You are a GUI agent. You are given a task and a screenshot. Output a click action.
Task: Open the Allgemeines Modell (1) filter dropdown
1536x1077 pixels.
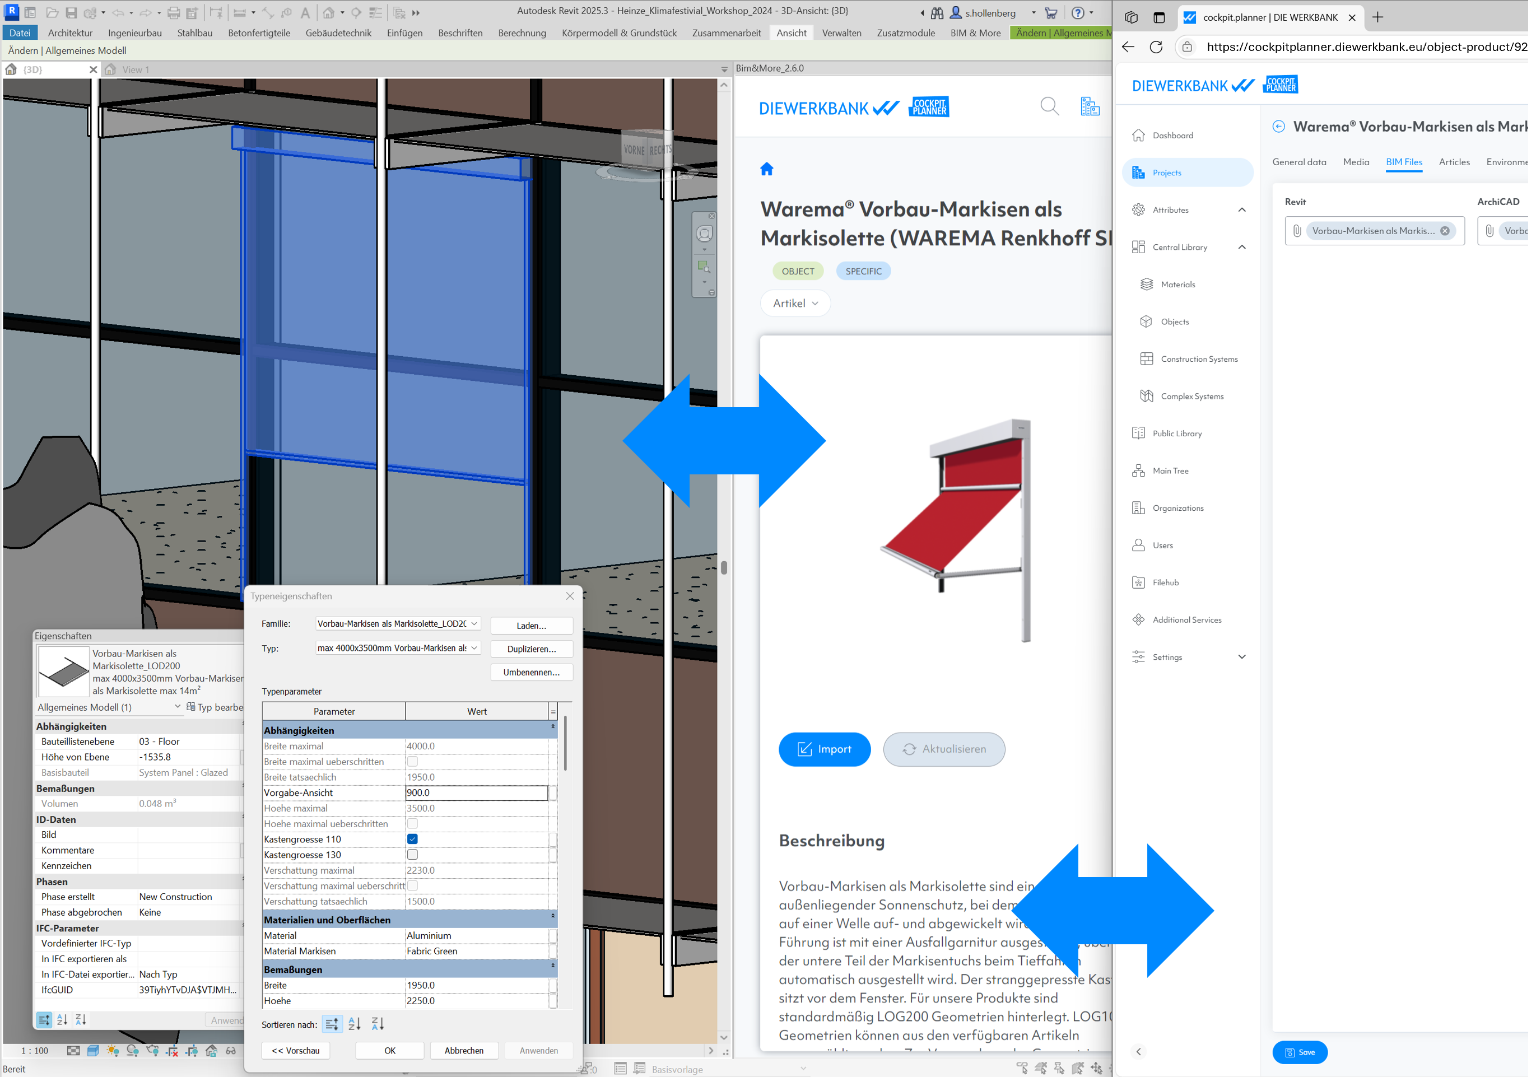(x=109, y=708)
